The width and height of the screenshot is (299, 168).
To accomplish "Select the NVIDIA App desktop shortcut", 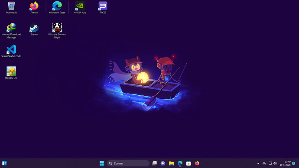I will tap(80, 8).
